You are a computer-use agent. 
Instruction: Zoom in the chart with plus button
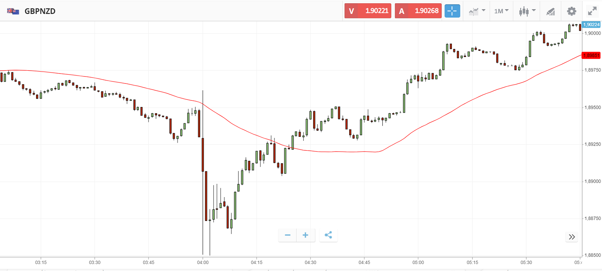point(305,235)
